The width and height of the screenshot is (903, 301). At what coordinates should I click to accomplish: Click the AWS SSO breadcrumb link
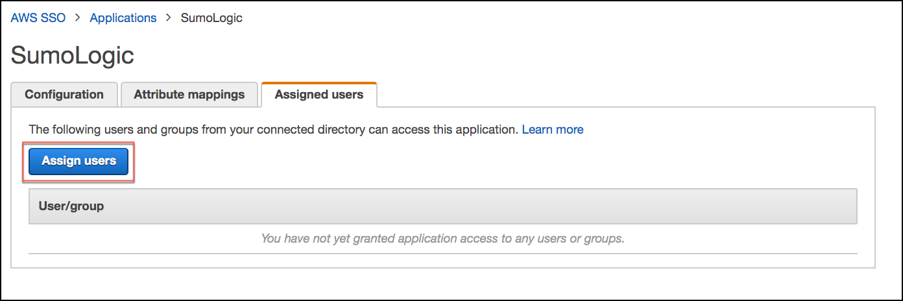click(38, 18)
